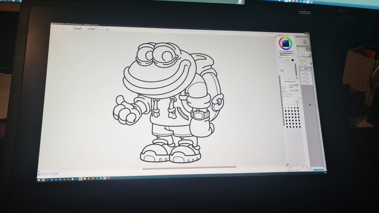
Task: Open the Windows Start menu
Action: tap(39, 180)
